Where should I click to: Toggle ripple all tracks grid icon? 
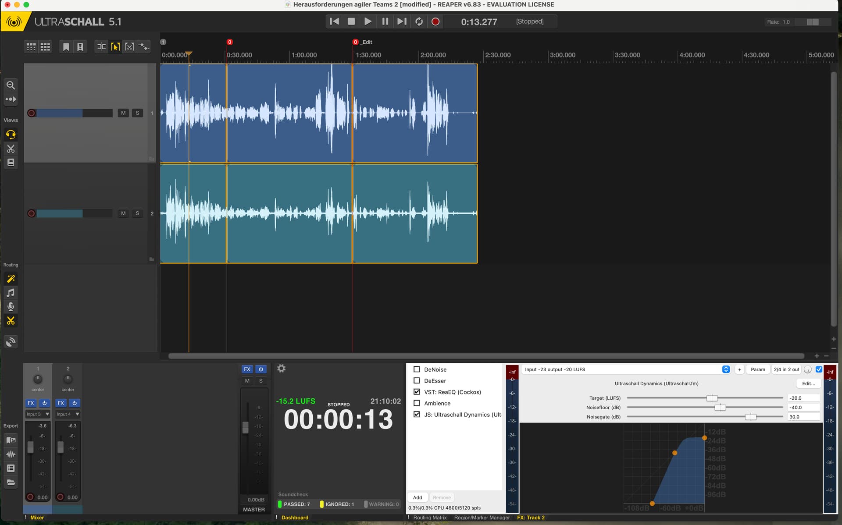tap(45, 47)
